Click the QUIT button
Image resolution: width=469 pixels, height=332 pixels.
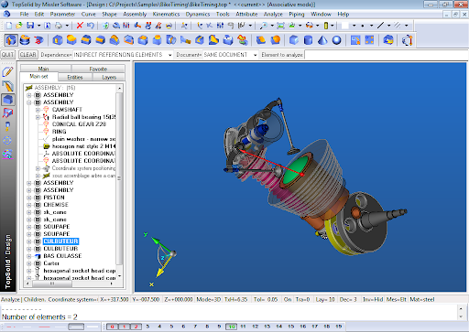(x=7, y=55)
